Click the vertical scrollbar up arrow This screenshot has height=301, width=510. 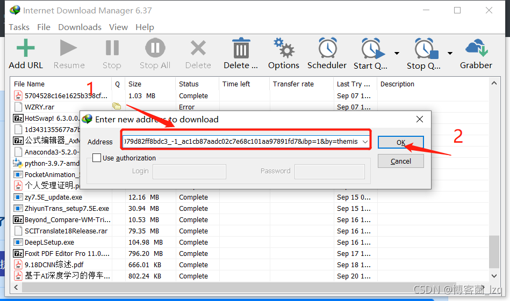pyautogui.click(x=494, y=84)
